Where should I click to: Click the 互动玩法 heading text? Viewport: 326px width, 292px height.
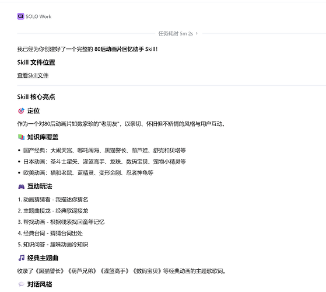(40, 186)
